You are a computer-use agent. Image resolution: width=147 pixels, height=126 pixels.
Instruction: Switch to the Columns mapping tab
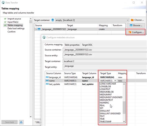click(x=53, y=44)
